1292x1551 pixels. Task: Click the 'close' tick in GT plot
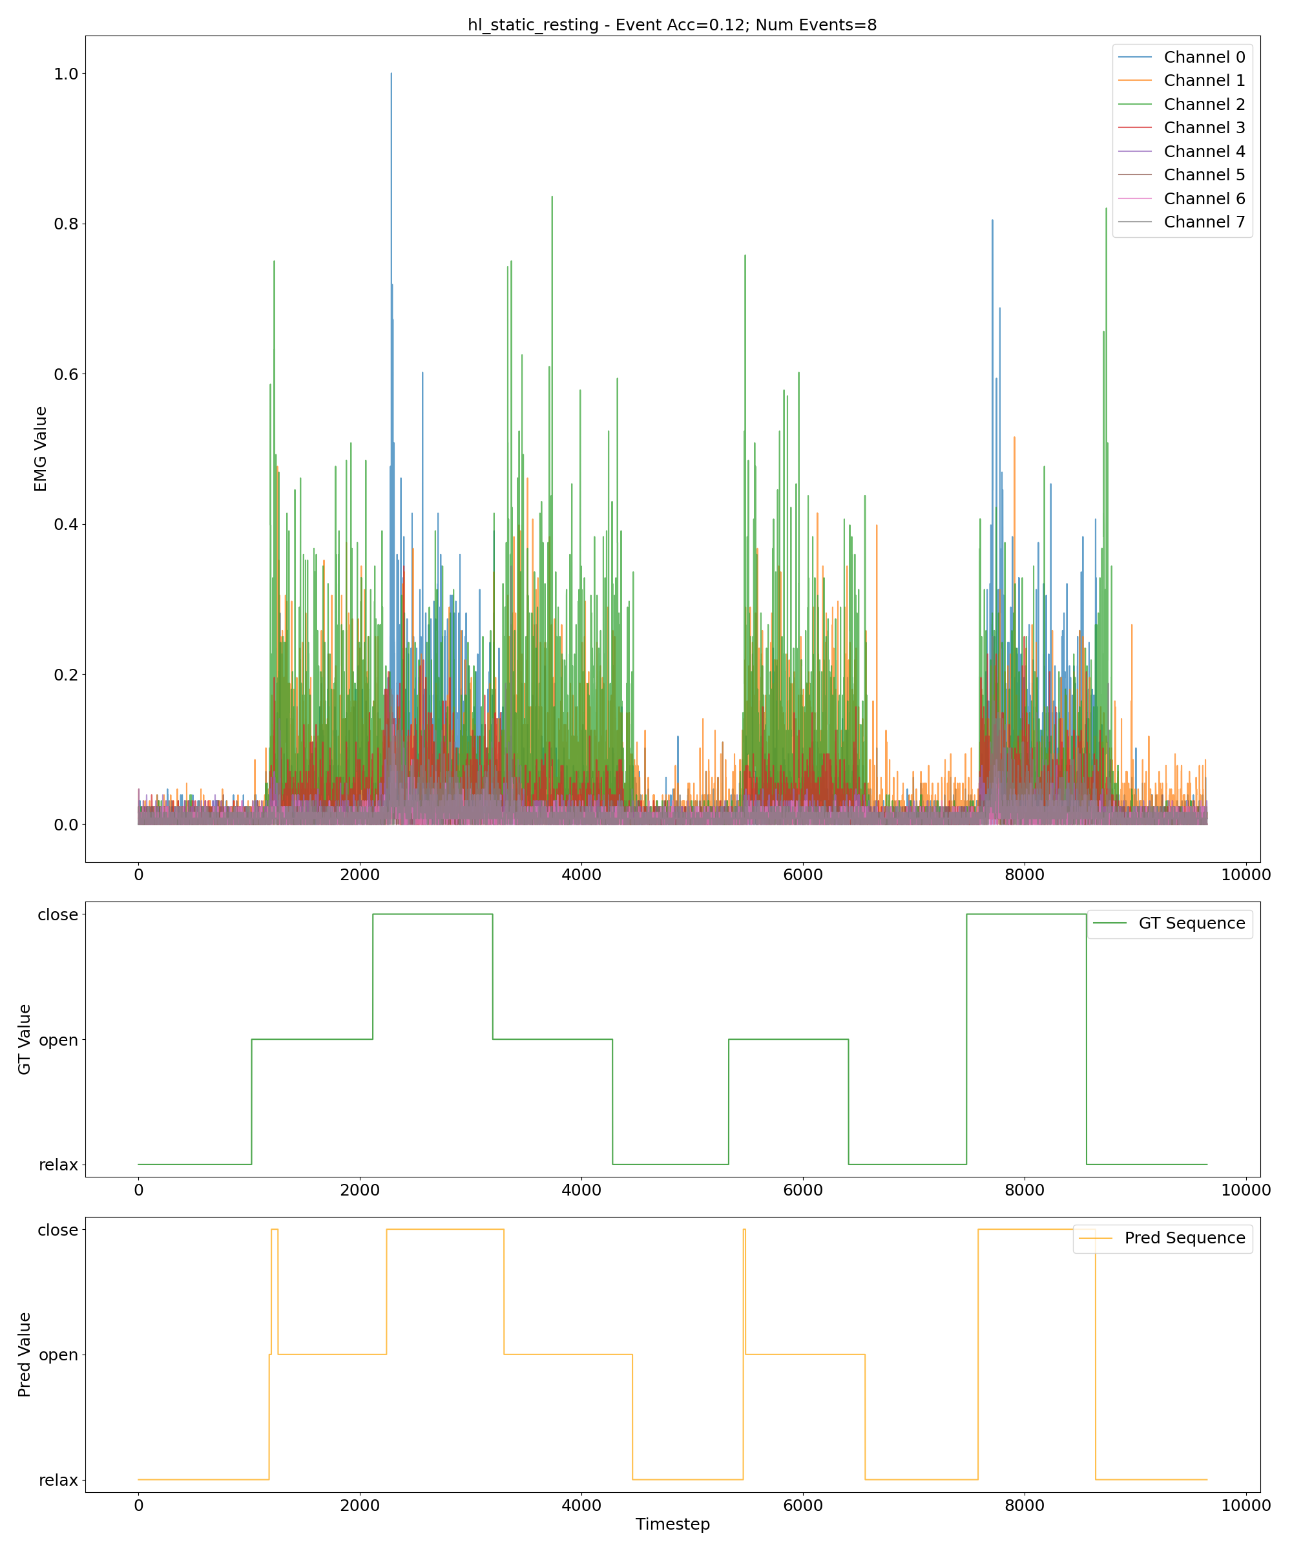(x=57, y=914)
